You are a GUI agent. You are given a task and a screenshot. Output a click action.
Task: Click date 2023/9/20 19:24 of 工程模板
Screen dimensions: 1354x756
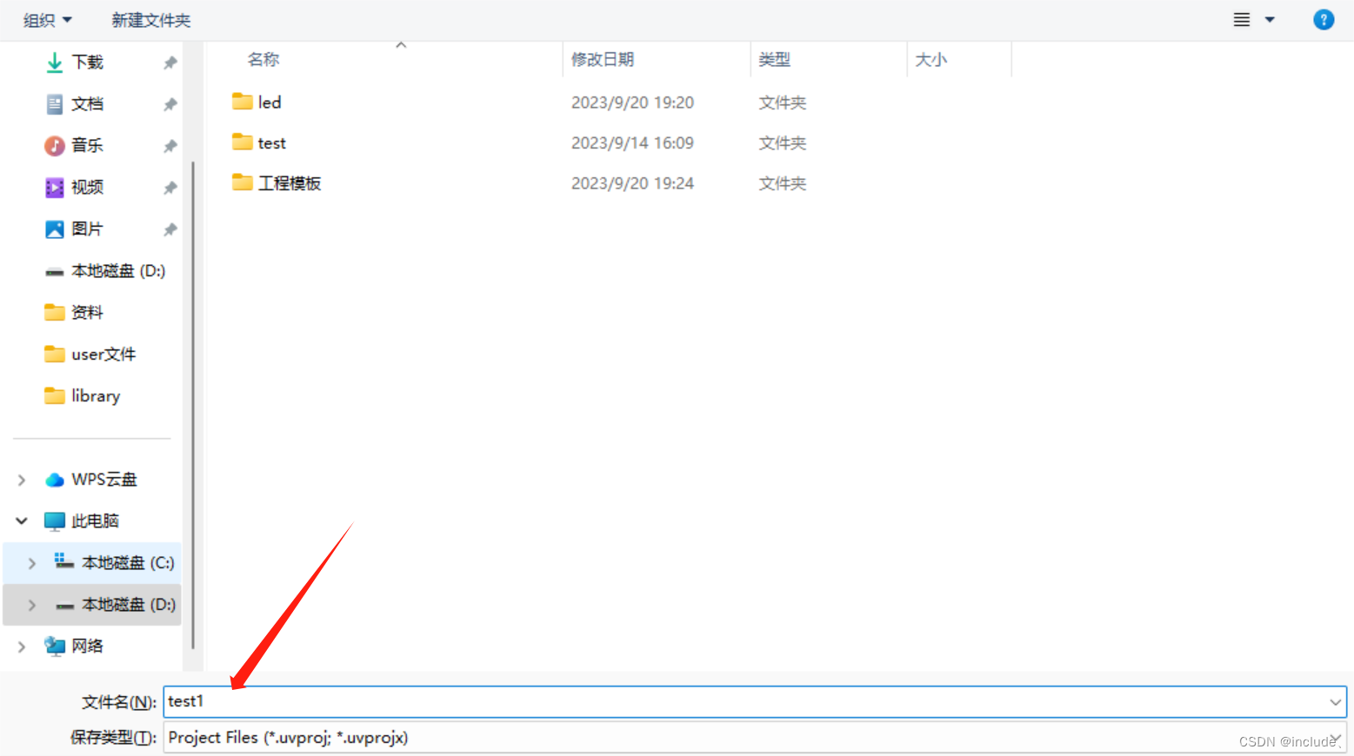632,183
